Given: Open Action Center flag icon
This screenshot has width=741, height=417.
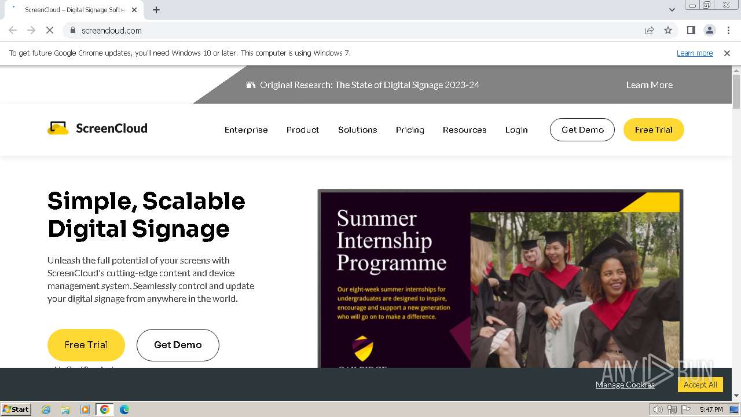Looking at the screenshot, I should tap(686, 409).
